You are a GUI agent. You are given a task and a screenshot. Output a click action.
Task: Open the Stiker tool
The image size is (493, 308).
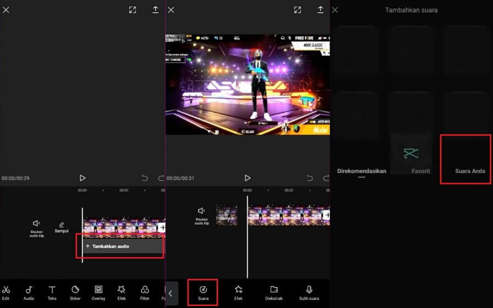pyautogui.click(x=75, y=293)
